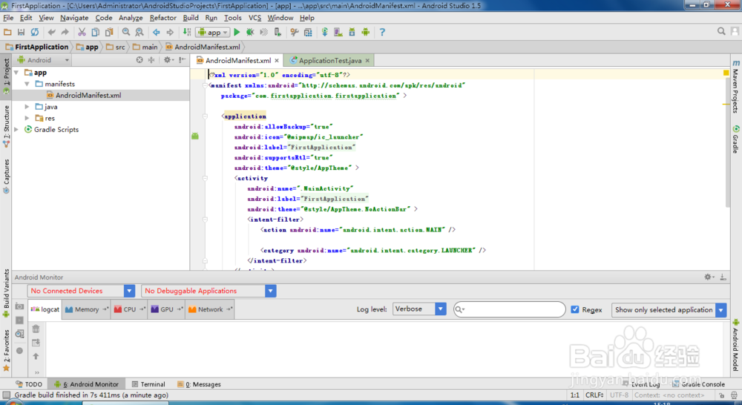Open the 0: Messages tool window button
This screenshot has height=405, width=742.
pyautogui.click(x=199, y=384)
